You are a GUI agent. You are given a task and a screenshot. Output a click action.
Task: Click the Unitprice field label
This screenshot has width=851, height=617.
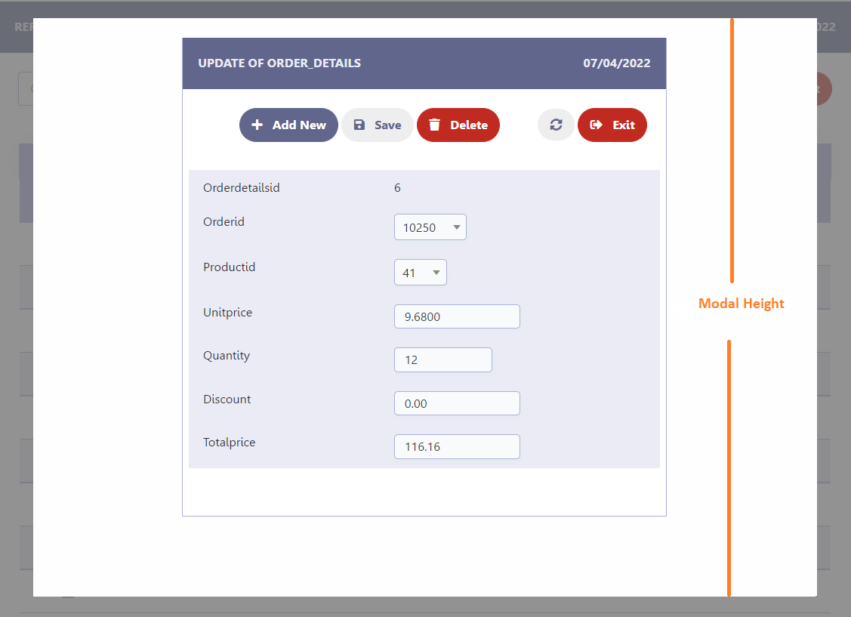coord(228,312)
